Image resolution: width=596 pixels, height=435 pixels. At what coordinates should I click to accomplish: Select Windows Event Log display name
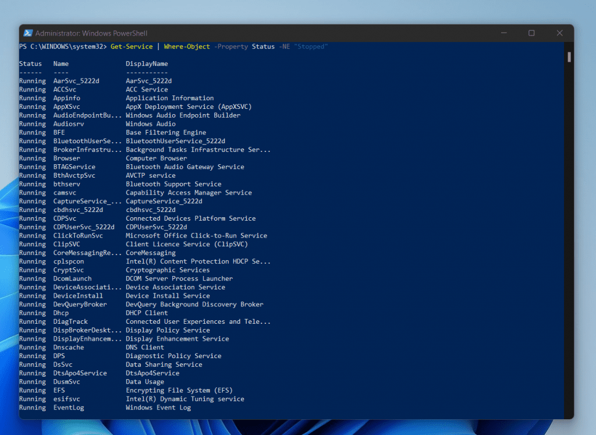point(158,408)
